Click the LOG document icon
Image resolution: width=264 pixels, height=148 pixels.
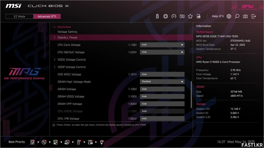(199, 16)
